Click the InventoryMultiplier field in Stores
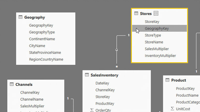200x112 pixels. point(160,56)
